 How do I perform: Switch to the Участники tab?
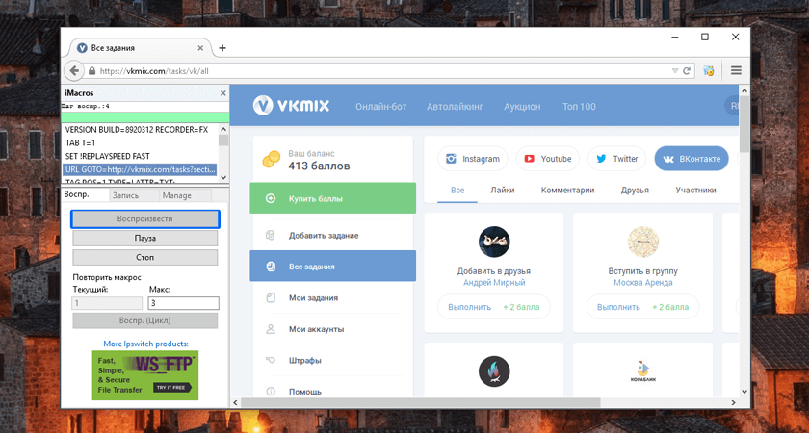(x=695, y=191)
